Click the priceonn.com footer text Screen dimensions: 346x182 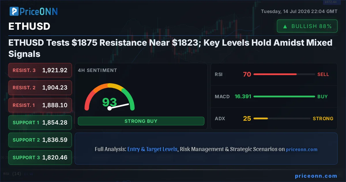pyautogui.click(x=316, y=176)
